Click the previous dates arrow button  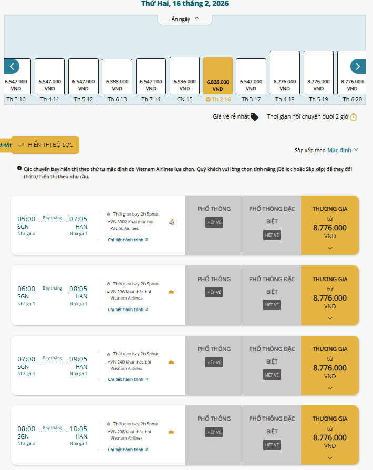pyautogui.click(x=12, y=66)
